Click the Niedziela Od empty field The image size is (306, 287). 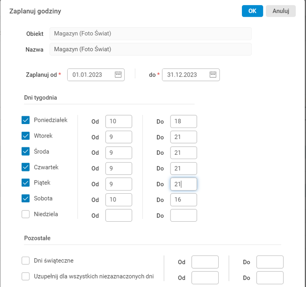click(118, 215)
